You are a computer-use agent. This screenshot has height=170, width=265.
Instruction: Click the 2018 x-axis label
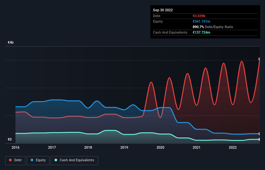point(88,147)
